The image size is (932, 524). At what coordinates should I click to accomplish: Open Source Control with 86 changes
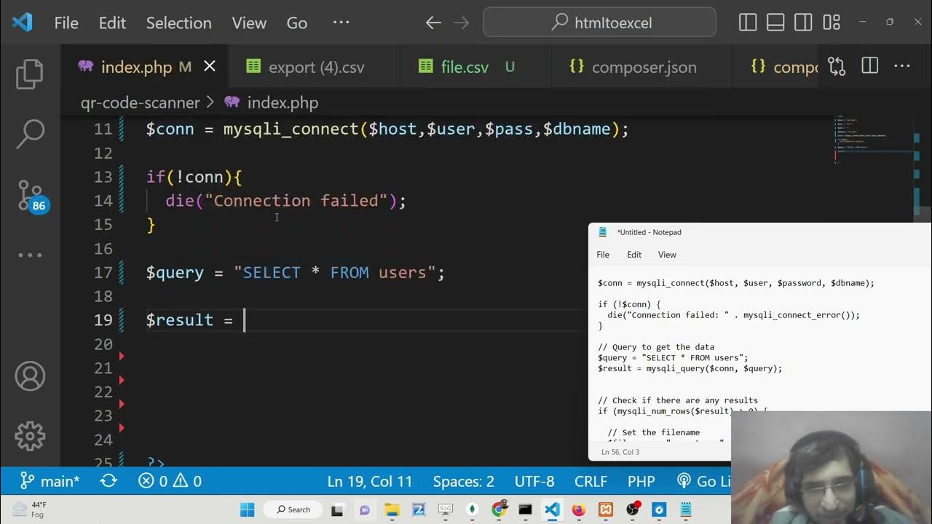(31, 195)
